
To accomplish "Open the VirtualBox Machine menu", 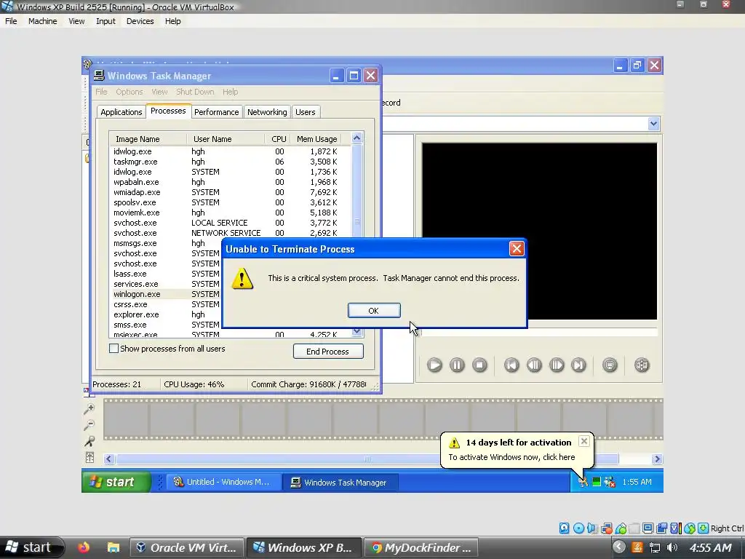I will (42, 21).
